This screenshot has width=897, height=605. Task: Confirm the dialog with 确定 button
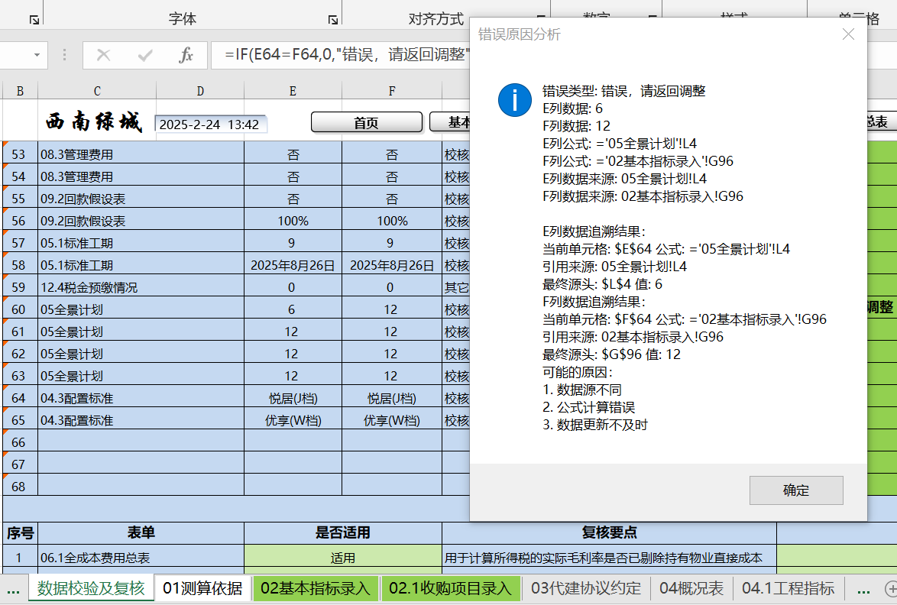[x=796, y=490]
